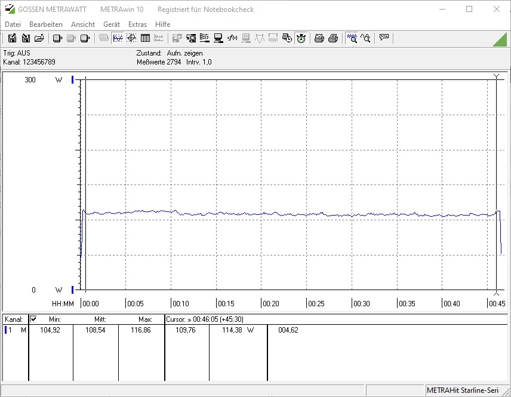Open the monitor display settings icon
The image size is (511, 397).
coord(218,38)
